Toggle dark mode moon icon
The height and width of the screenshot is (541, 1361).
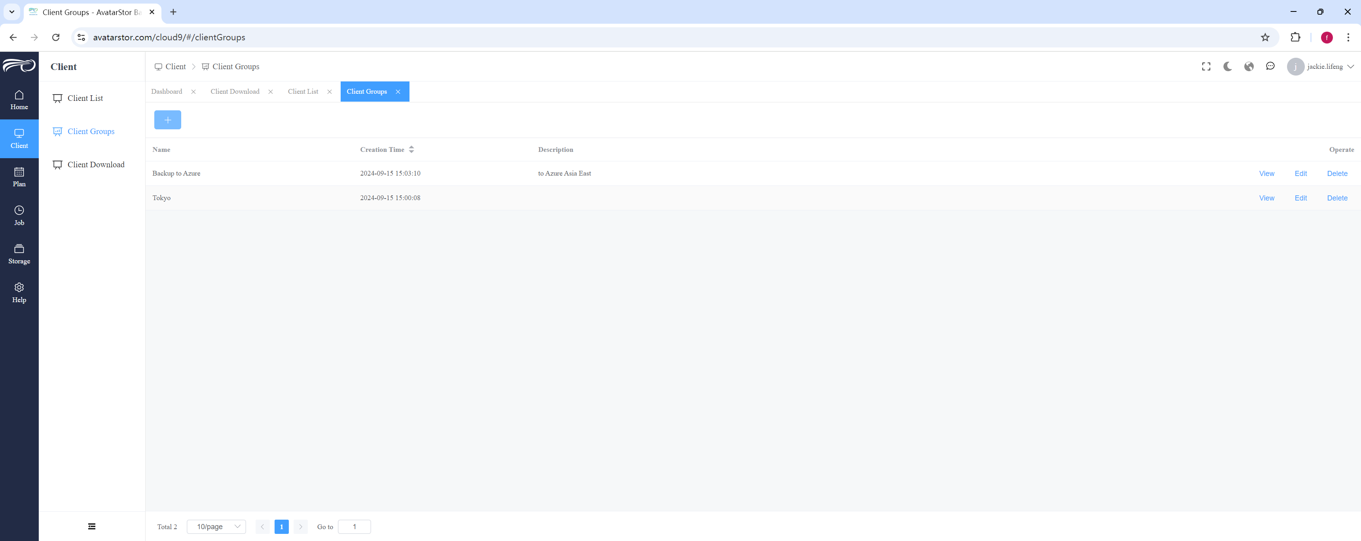[x=1227, y=66]
